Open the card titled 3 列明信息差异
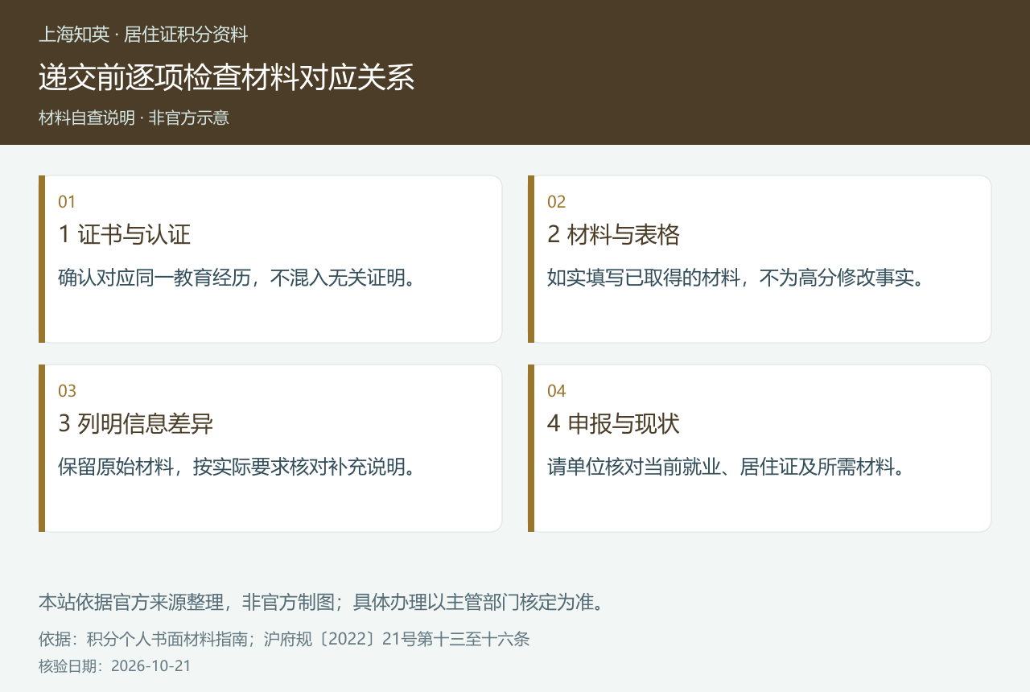This screenshot has width=1030, height=692. pos(270,448)
